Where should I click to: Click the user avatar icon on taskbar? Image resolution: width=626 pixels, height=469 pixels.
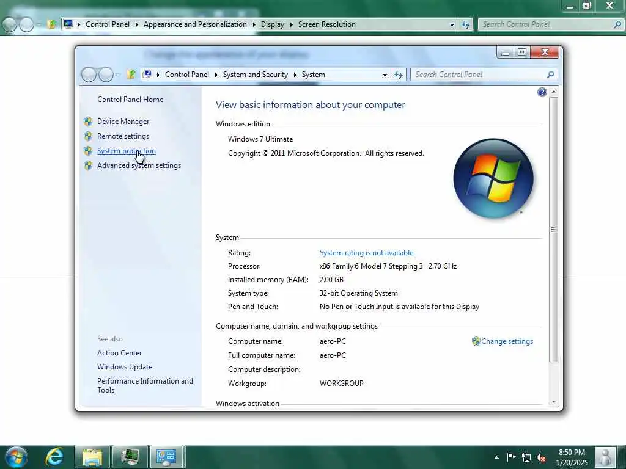click(x=605, y=457)
